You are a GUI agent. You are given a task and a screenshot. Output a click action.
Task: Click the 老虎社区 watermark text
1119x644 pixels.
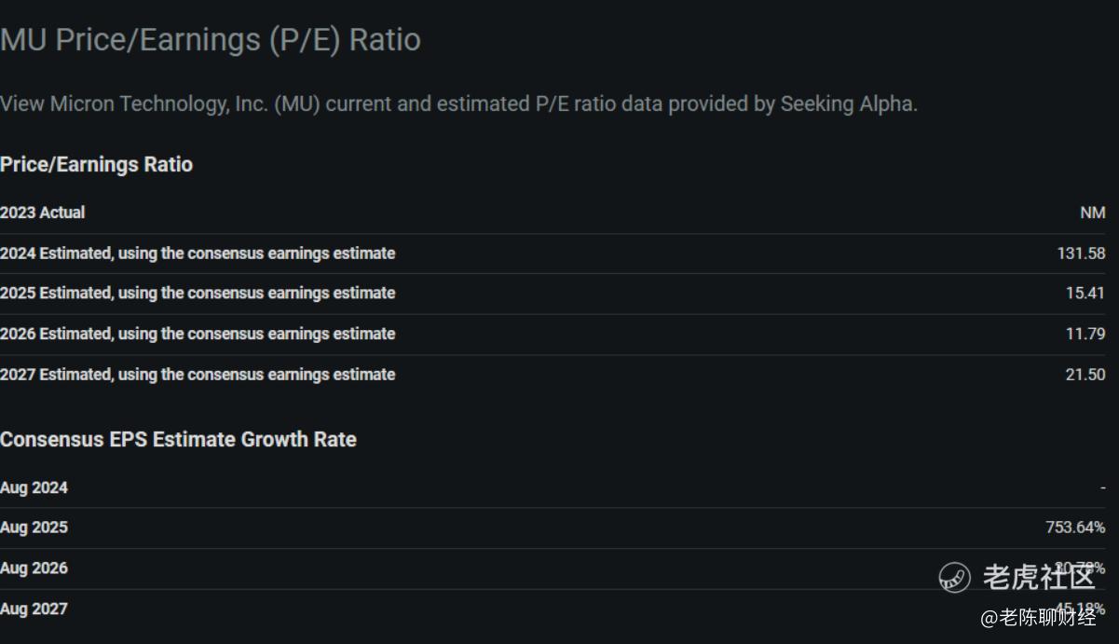(1038, 577)
